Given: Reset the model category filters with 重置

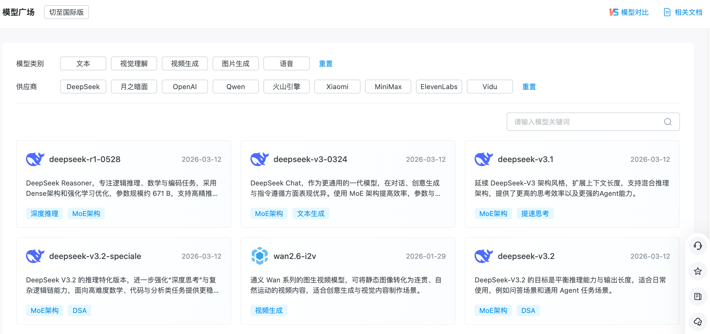Looking at the screenshot, I should pyautogui.click(x=326, y=63).
